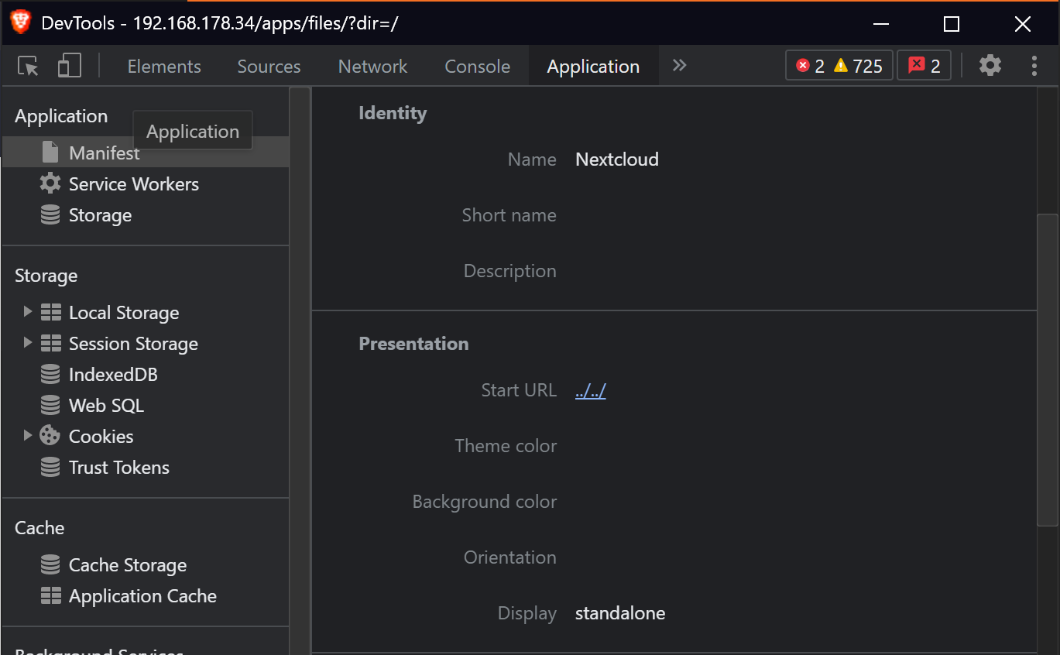Image resolution: width=1060 pixels, height=655 pixels.
Task: Switch to the Elements tab
Action: (164, 67)
